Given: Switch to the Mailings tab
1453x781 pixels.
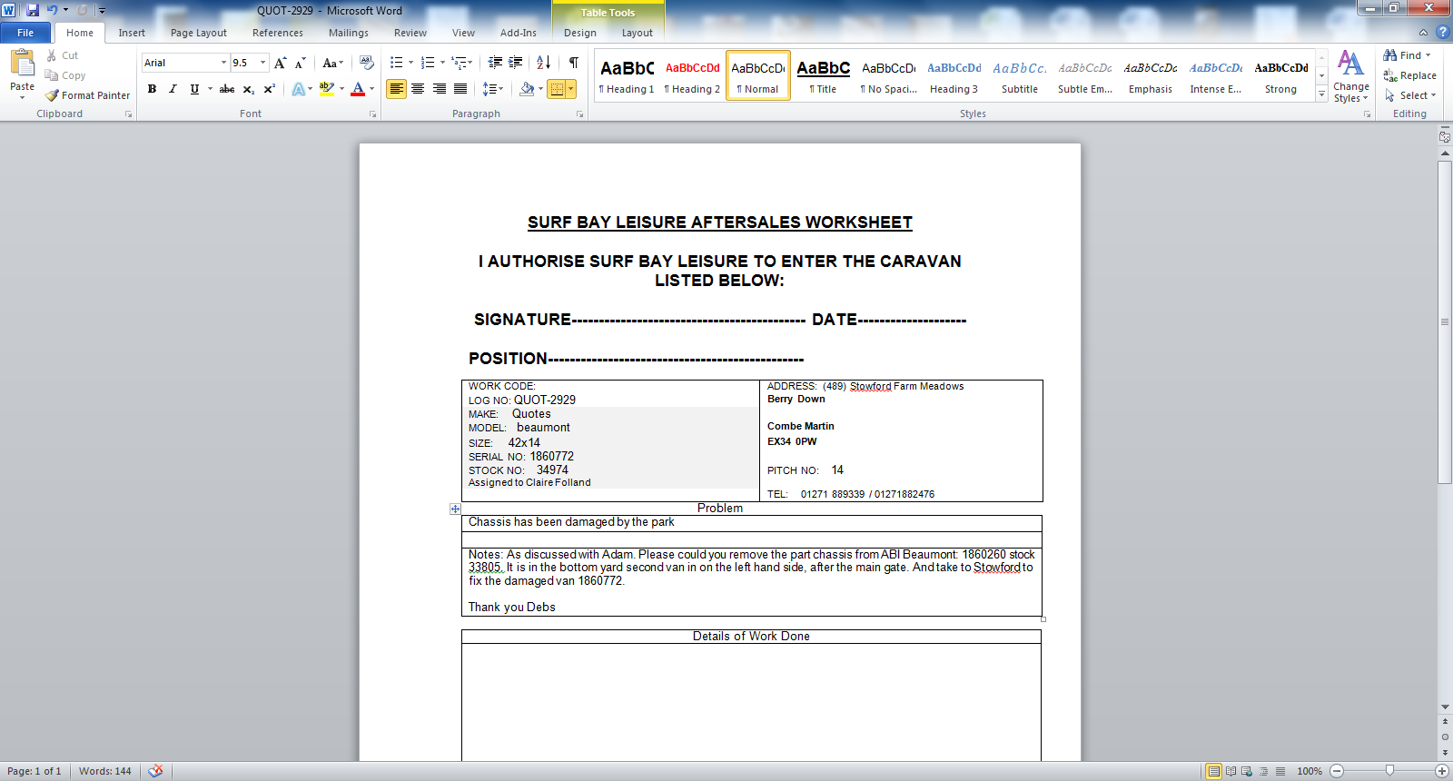Looking at the screenshot, I should [349, 33].
